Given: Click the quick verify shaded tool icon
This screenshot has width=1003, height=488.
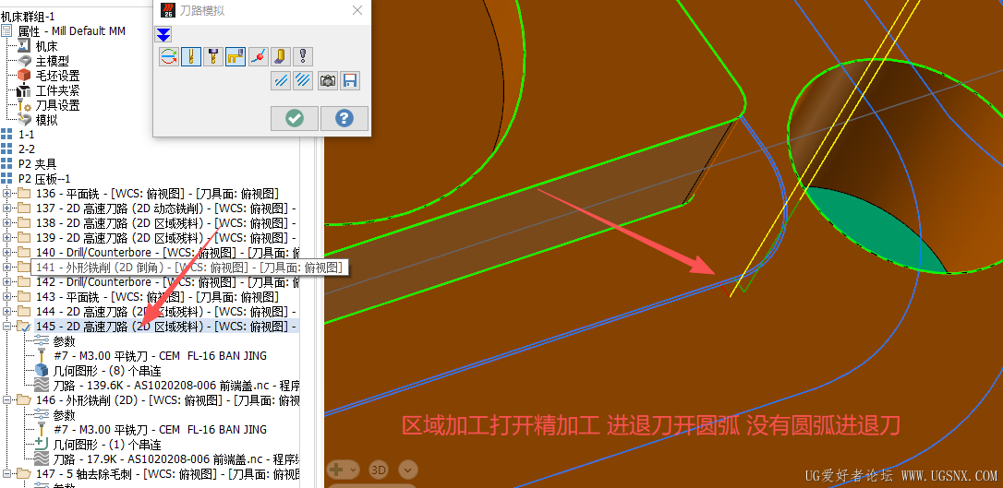Looking at the screenshot, I should (280, 57).
